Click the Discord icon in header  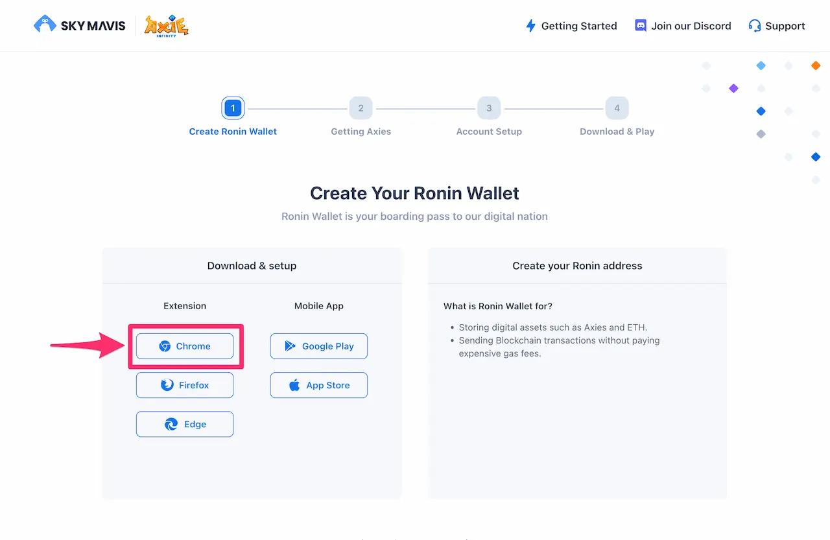tap(641, 26)
